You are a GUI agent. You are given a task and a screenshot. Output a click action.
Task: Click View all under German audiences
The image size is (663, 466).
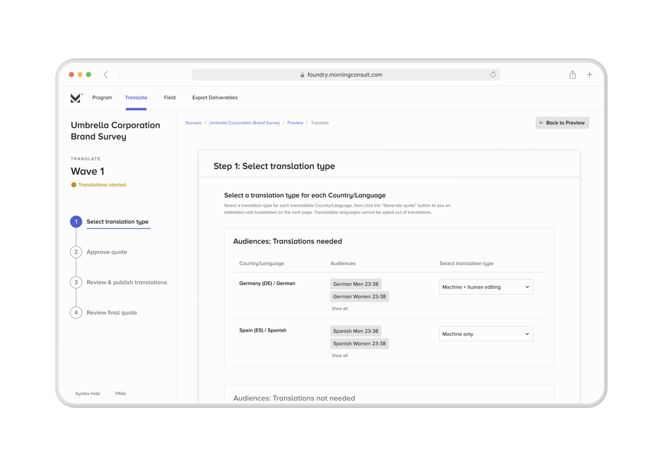tap(339, 309)
